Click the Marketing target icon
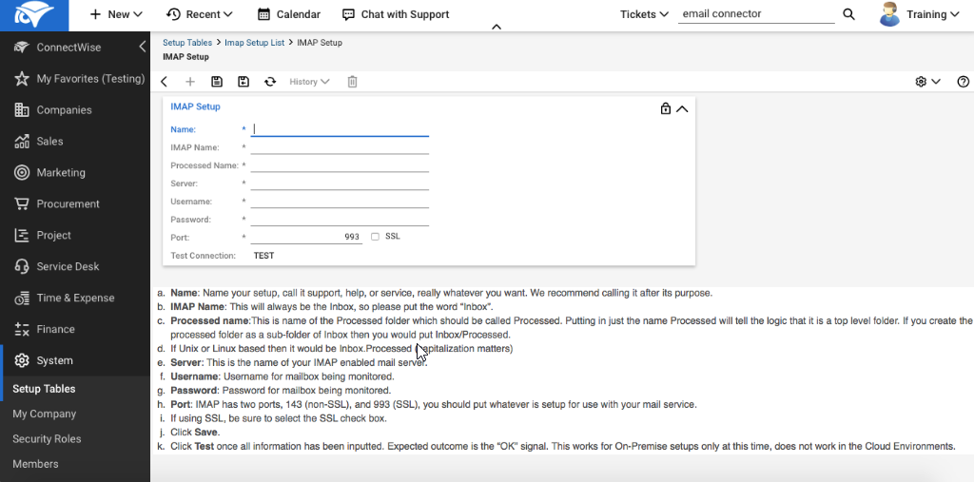Image resolution: width=974 pixels, height=482 pixels. pyautogui.click(x=22, y=172)
